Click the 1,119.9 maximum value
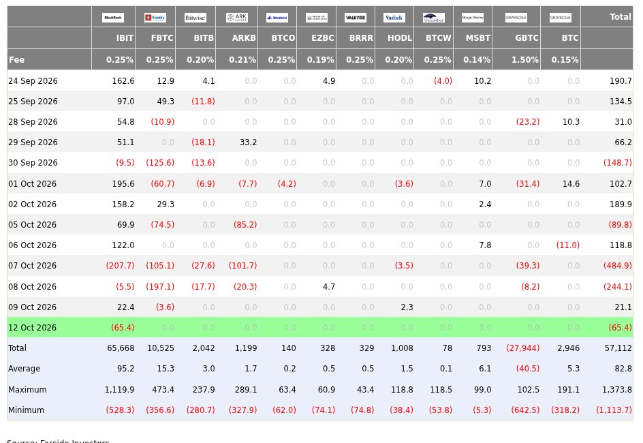This screenshot has height=443, width=643. [x=120, y=390]
